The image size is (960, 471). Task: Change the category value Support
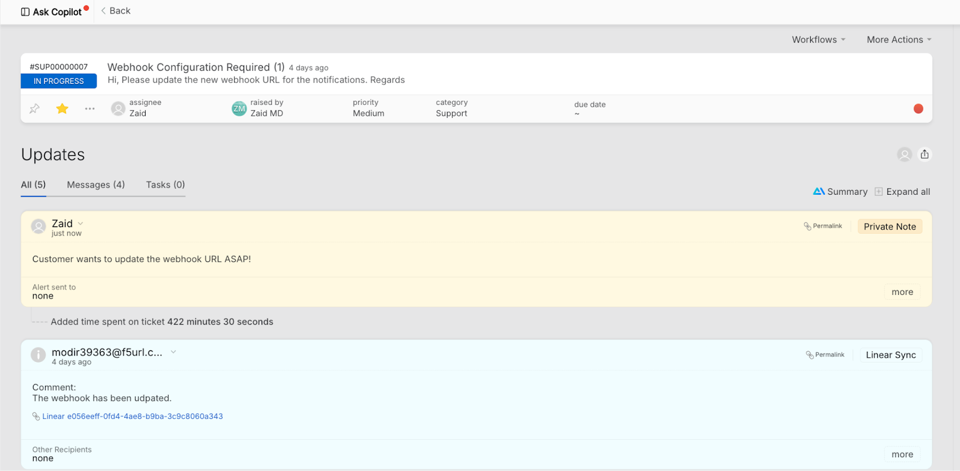click(x=451, y=113)
